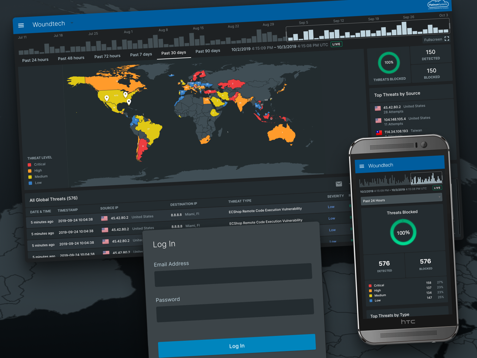Select the westernmost map pin in the United States

(107, 98)
